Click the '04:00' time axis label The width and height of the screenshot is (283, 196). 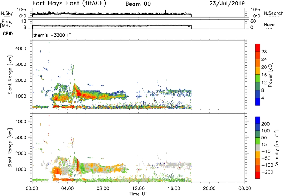point(67,189)
